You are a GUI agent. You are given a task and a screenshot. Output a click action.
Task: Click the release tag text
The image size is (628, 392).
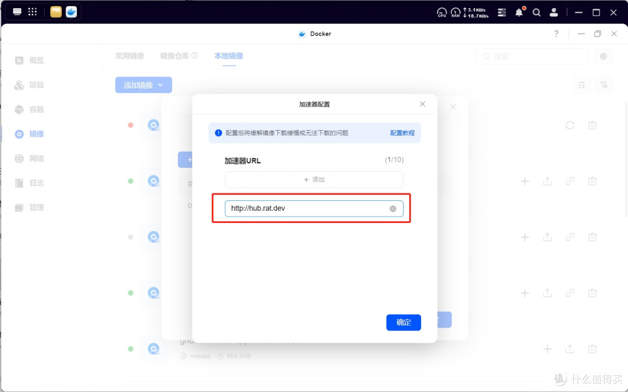click(x=200, y=356)
